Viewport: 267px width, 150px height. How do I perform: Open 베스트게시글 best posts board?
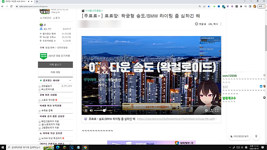(47, 89)
